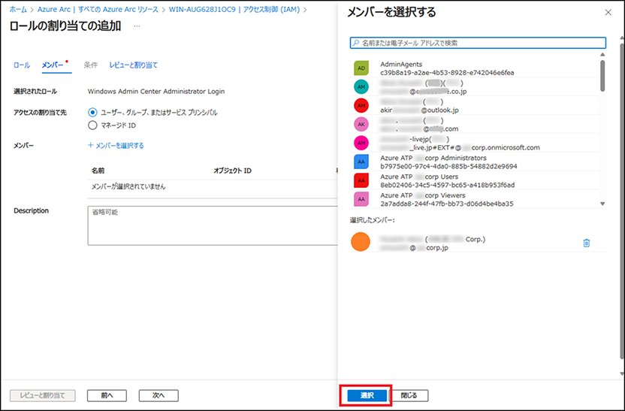The height and width of the screenshot is (411, 625).
Task: Select Azure ATP corp Users group
Action: pyautogui.click(x=474, y=180)
